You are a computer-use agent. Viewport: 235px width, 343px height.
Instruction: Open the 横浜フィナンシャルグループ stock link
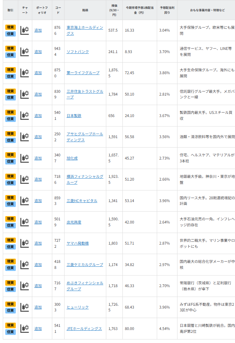tap(85, 179)
